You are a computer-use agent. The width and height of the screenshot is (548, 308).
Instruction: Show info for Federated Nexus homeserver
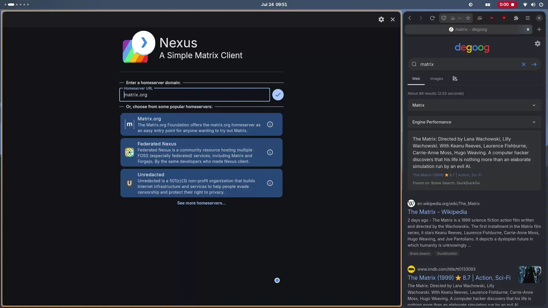[x=270, y=152]
